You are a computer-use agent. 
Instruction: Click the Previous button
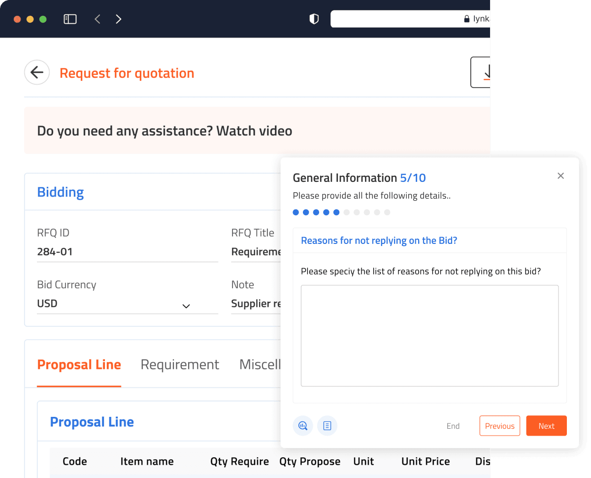tap(499, 426)
